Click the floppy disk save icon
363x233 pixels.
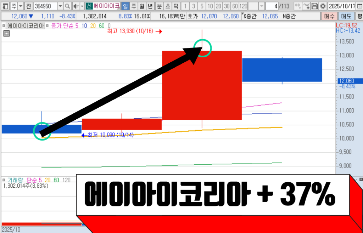pyautogui.click(x=315, y=6)
